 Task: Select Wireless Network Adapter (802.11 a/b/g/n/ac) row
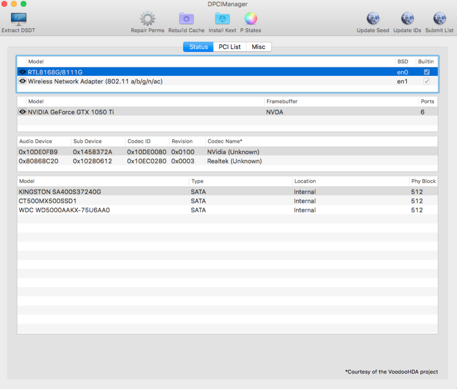point(227,81)
